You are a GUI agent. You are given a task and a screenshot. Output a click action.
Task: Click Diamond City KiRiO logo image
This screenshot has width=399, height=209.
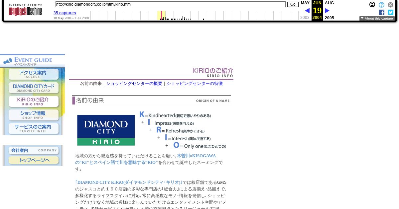106,130
